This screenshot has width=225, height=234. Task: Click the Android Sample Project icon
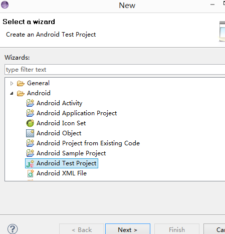pos(30,153)
